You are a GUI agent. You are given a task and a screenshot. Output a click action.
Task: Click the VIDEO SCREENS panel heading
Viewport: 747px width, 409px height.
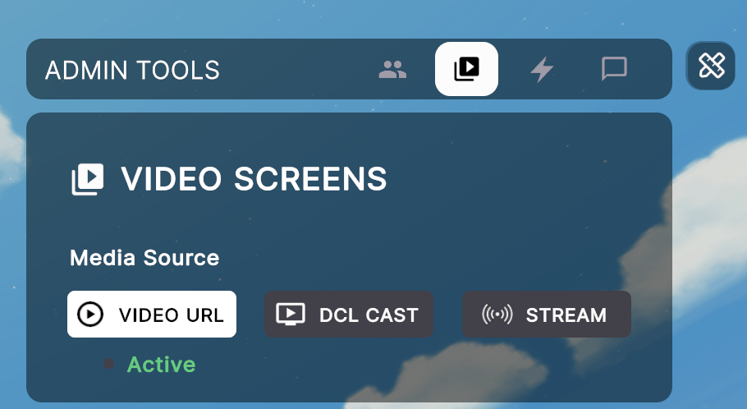(x=254, y=179)
